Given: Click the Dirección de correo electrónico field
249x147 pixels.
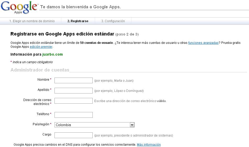Looking at the screenshot, I should tap(74, 101).
